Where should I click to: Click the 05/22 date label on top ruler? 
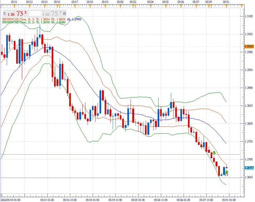tap(133, 2)
